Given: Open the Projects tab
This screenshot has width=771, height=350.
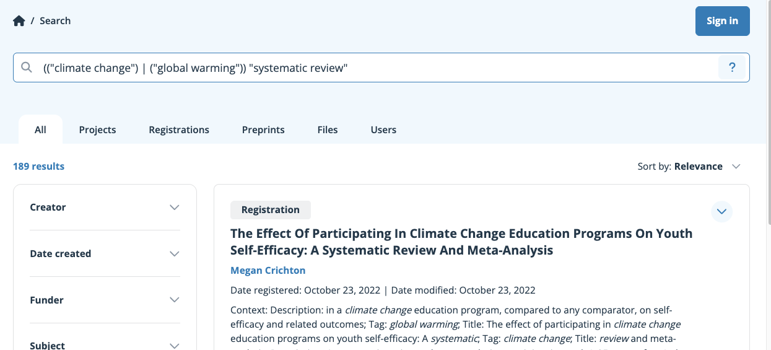Looking at the screenshot, I should point(97,129).
